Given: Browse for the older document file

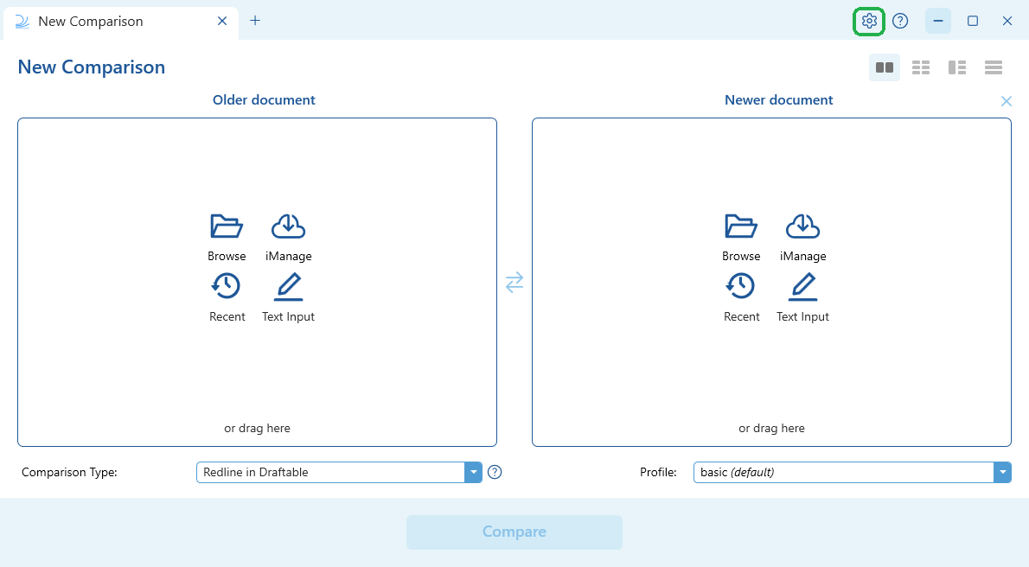Looking at the screenshot, I should click(x=227, y=239).
